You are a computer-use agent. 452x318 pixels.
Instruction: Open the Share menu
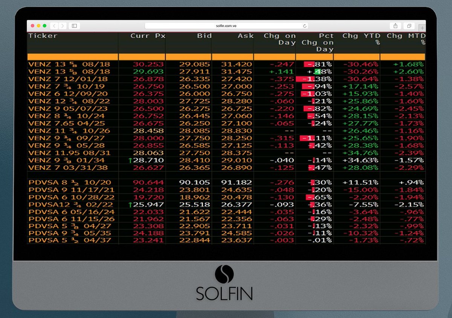point(395,26)
